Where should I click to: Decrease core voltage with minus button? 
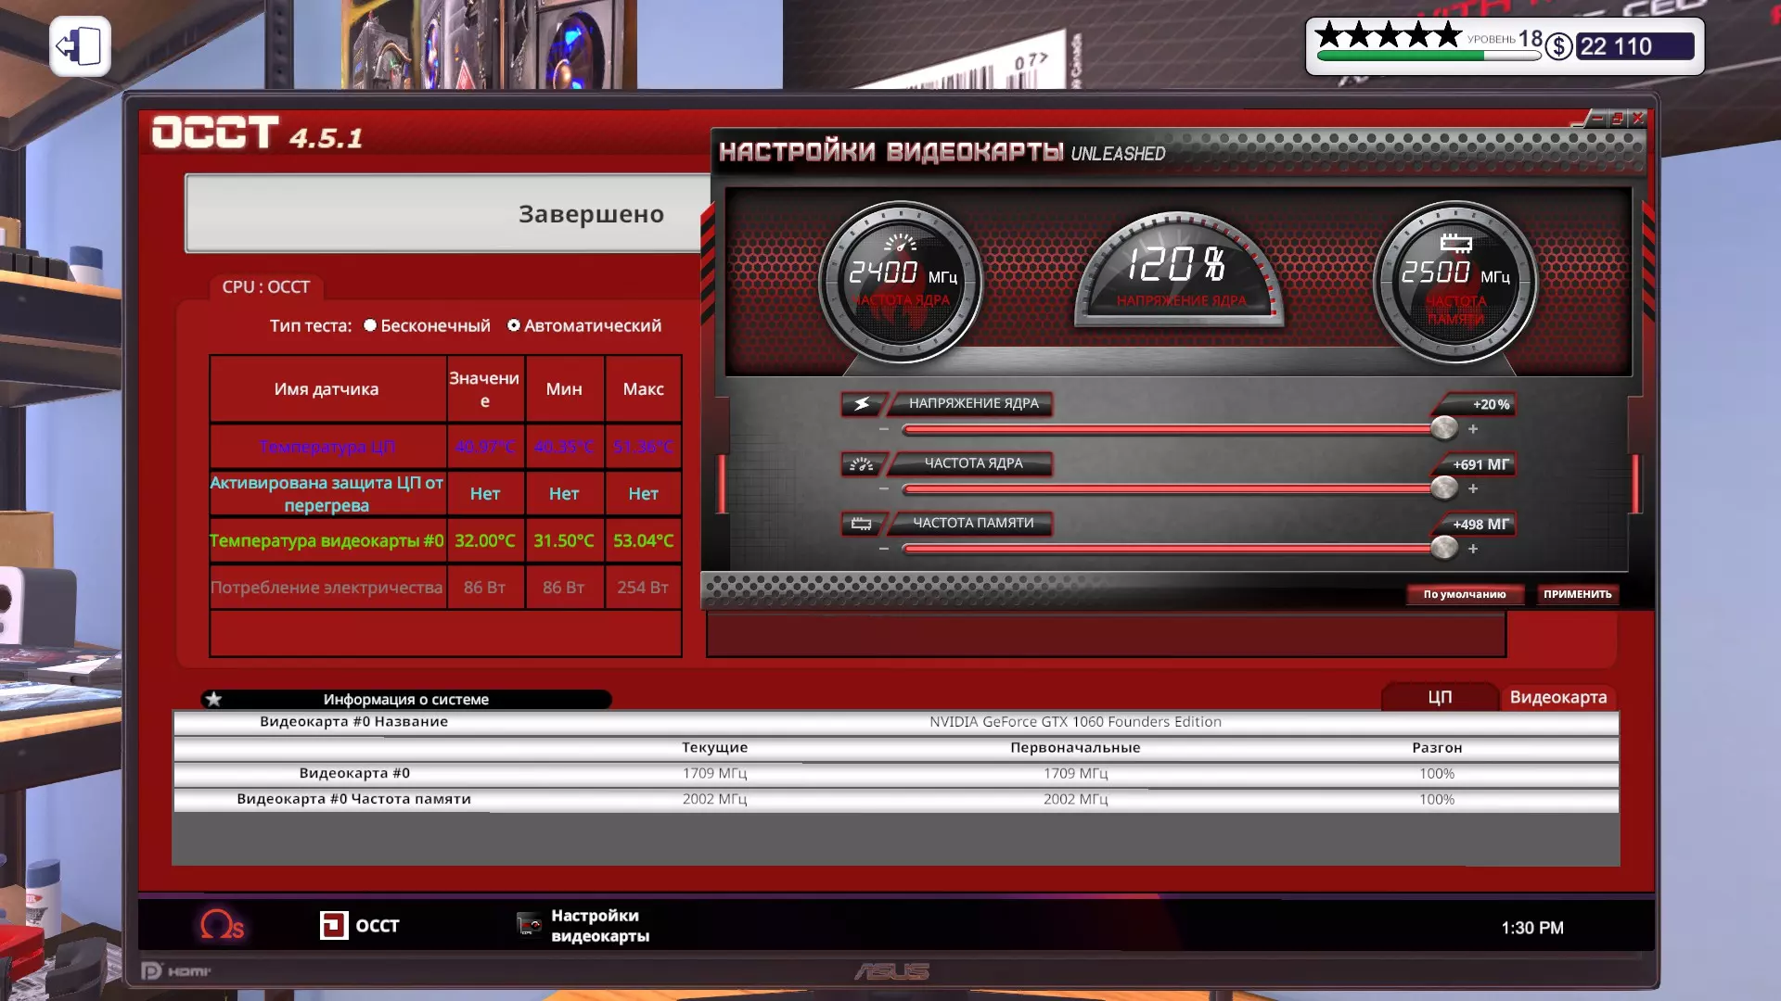point(884,429)
